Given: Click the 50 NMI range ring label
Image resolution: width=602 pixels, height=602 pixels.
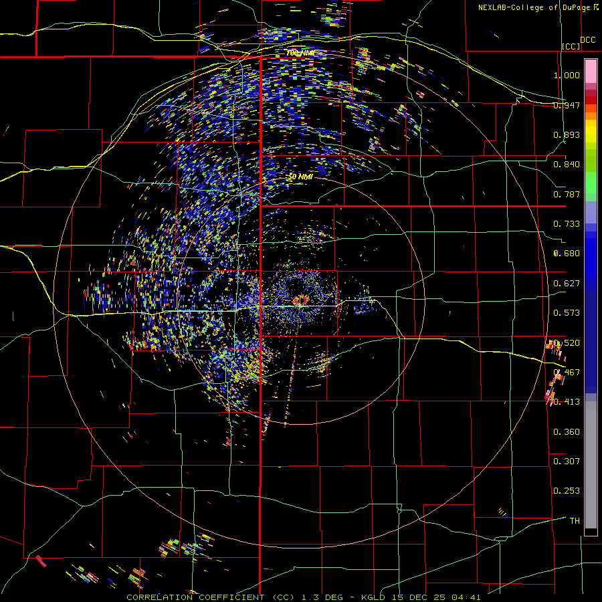Looking at the screenshot, I should 300,177.
